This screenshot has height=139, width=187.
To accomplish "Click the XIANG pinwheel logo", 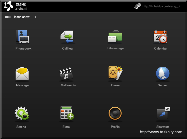I will pyautogui.click(x=8, y=6).
